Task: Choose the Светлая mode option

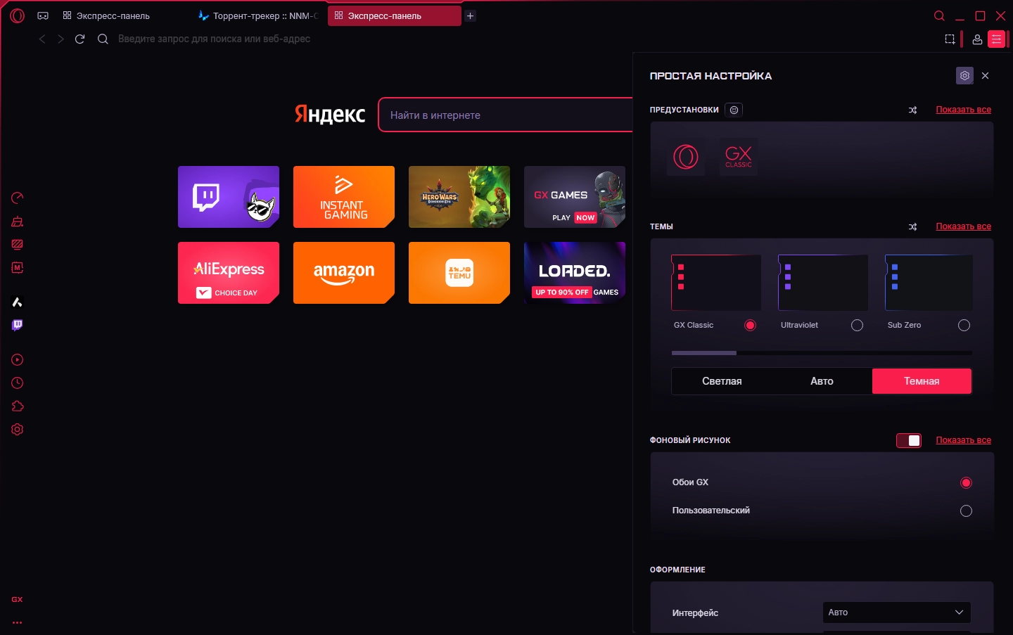Action: tap(722, 381)
